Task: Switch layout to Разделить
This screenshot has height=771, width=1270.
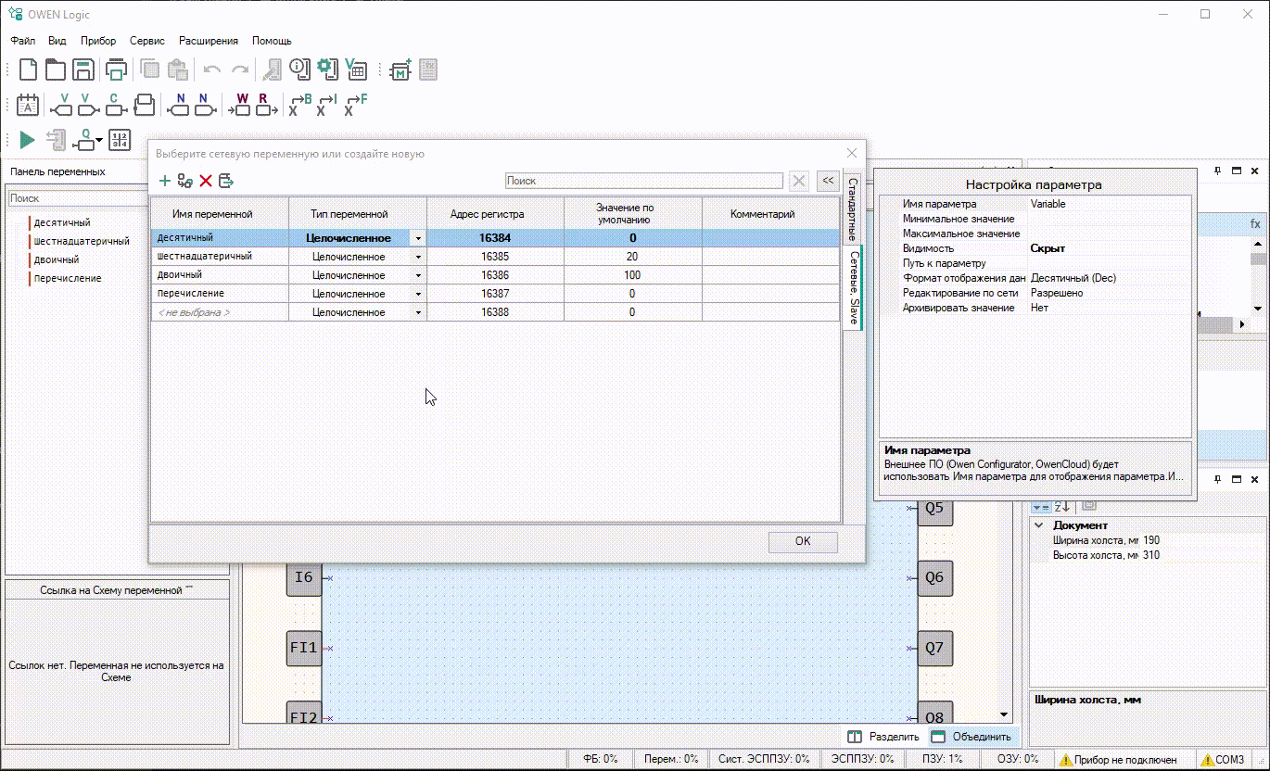Action: (884, 737)
